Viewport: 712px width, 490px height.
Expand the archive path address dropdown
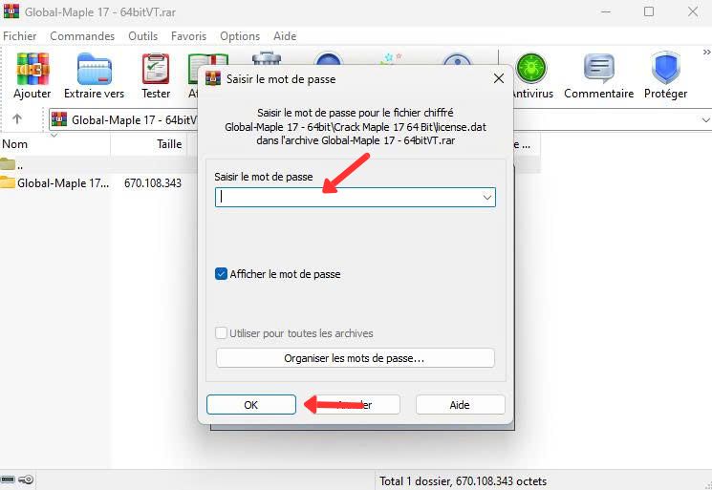(x=704, y=119)
